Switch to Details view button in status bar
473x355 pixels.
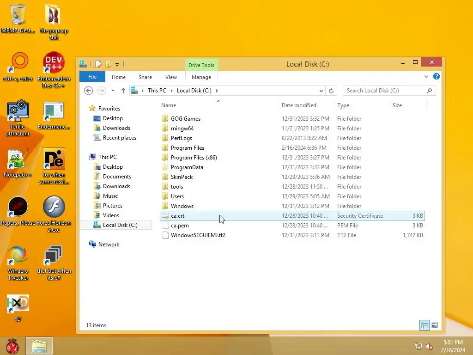click(x=424, y=325)
